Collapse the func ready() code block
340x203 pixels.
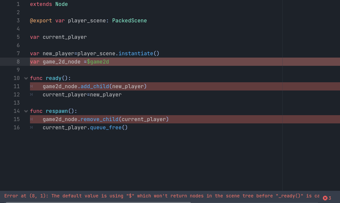click(x=26, y=78)
